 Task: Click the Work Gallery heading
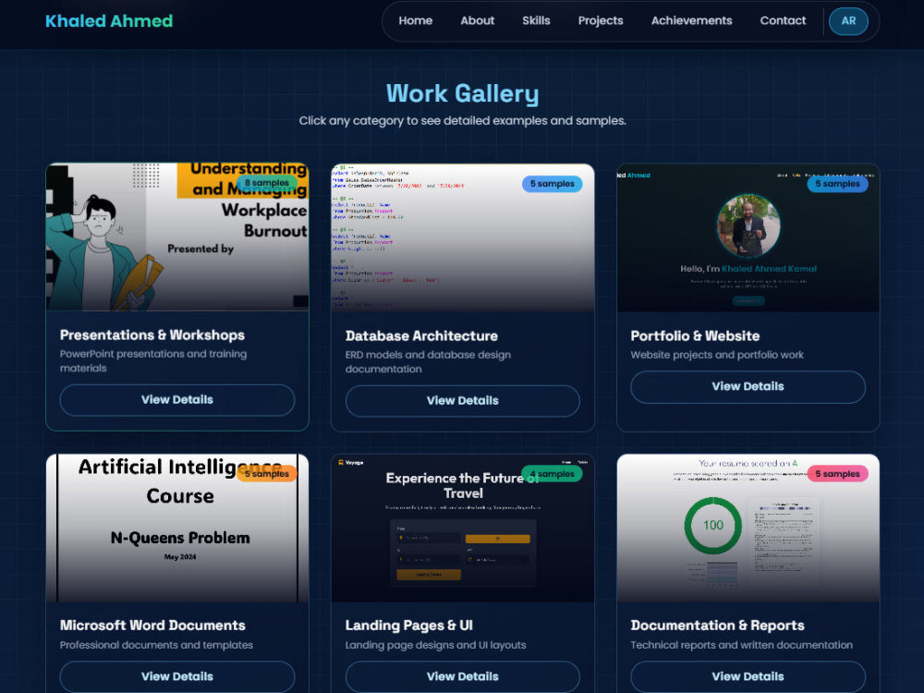[x=462, y=93]
